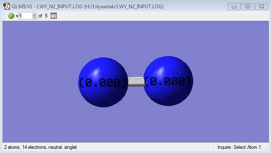Screen dimensions: 271x153
Task: Open the multi-frame display mode icon
Action: [x=53, y=16]
